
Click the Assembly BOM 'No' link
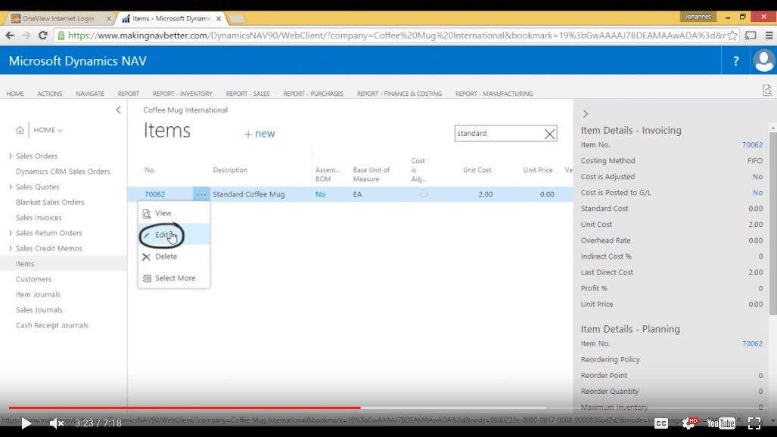tap(321, 194)
